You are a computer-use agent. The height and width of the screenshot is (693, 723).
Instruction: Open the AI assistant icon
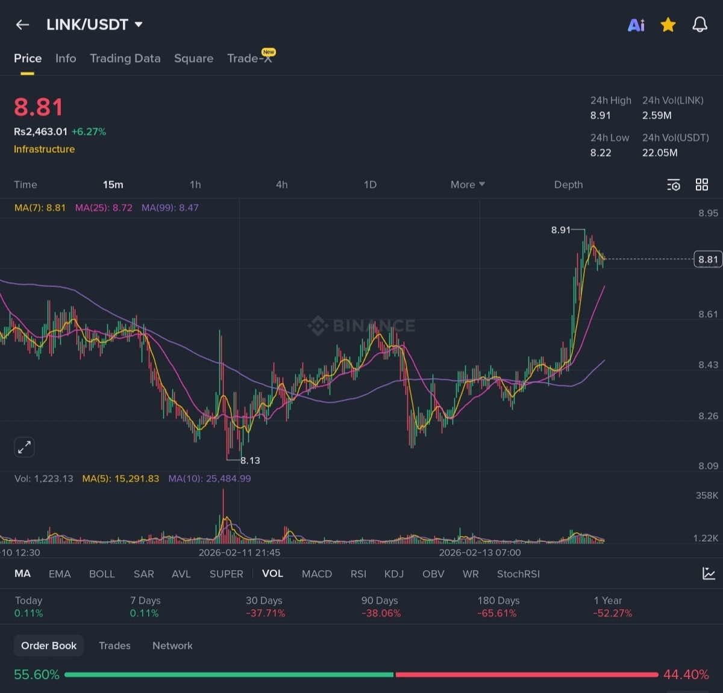click(636, 25)
